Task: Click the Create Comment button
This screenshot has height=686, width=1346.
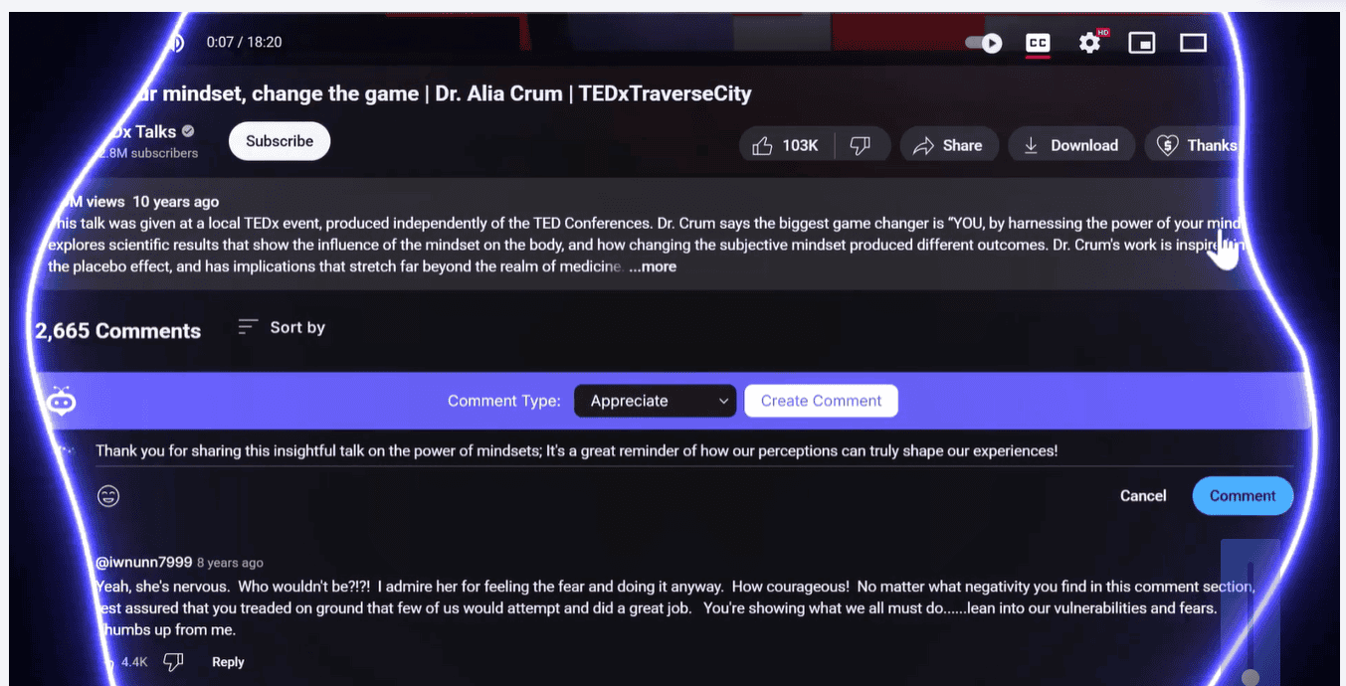Action: pos(821,401)
